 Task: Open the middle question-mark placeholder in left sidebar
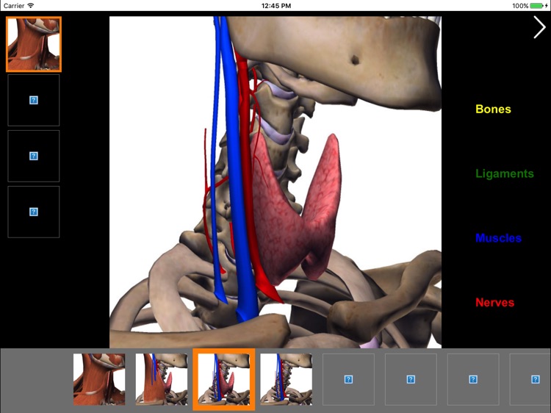click(x=34, y=156)
